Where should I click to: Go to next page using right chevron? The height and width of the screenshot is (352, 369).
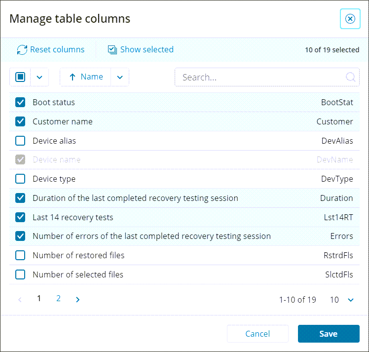[x=77, y=299]
